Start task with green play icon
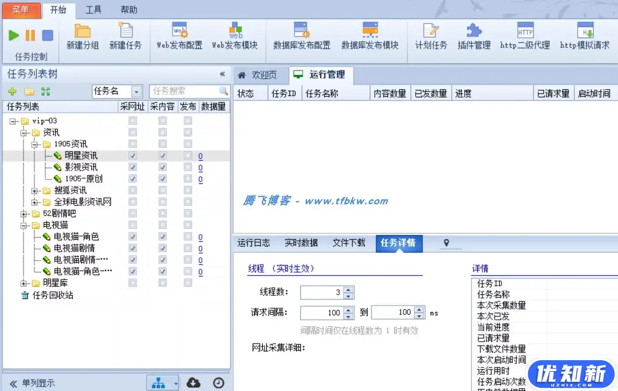Screen dimensions: 618x391 (x=14, y=35)
